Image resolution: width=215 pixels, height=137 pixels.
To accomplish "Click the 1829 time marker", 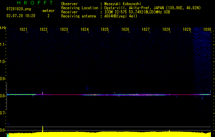I will [187, 29].
